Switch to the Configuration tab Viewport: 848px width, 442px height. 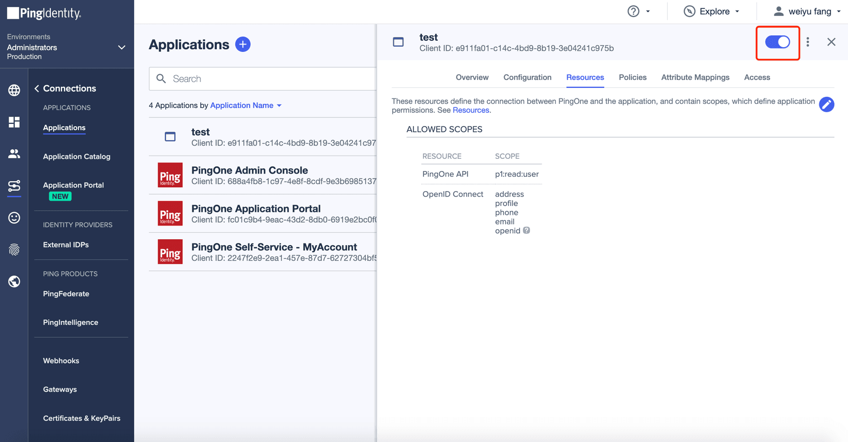pos(527,77)
